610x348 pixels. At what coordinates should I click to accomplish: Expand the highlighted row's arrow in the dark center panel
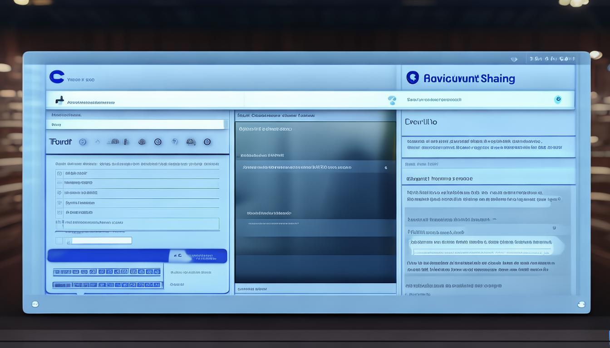(386, 168)
